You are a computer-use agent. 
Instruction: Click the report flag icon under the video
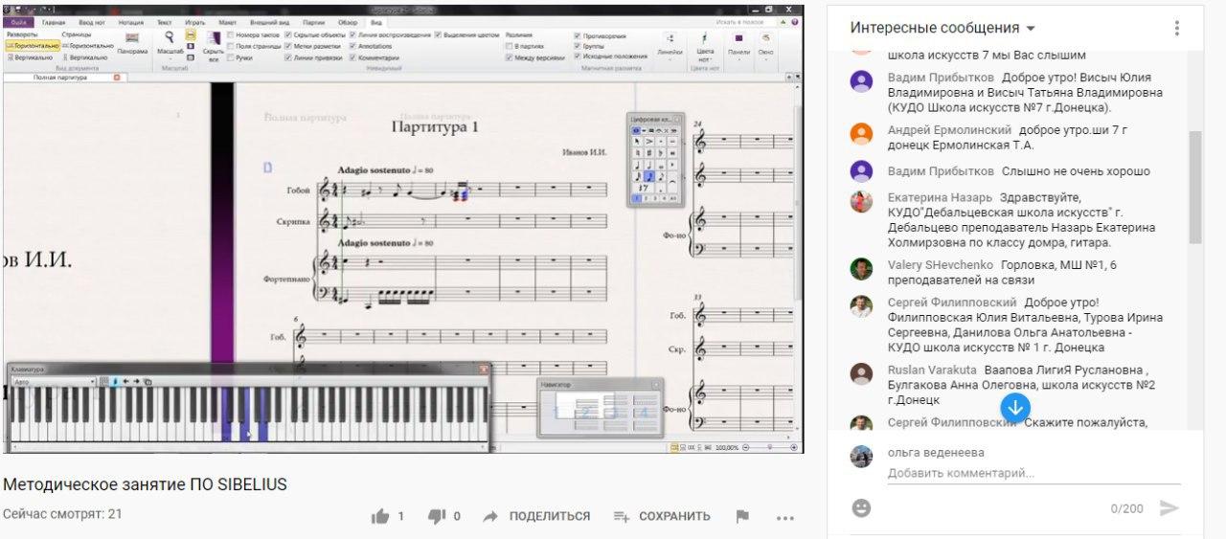[x=742, y=517]
